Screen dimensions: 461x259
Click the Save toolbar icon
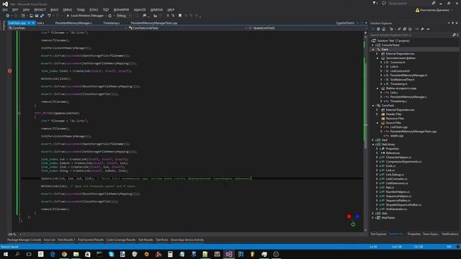pos(37,16)
